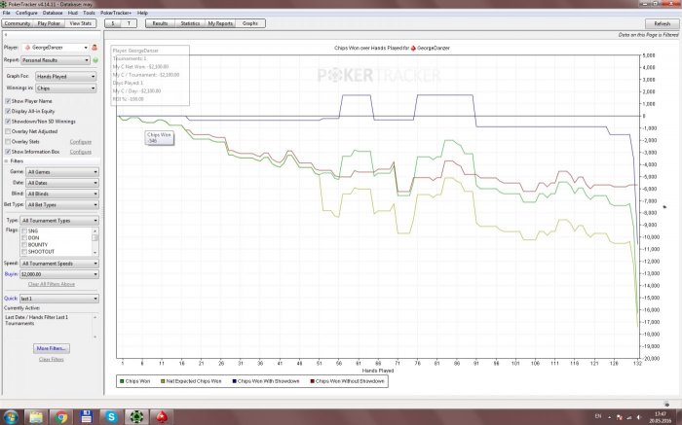Open Skype from the taskbar
682x425 pixels.
[111, 416]
